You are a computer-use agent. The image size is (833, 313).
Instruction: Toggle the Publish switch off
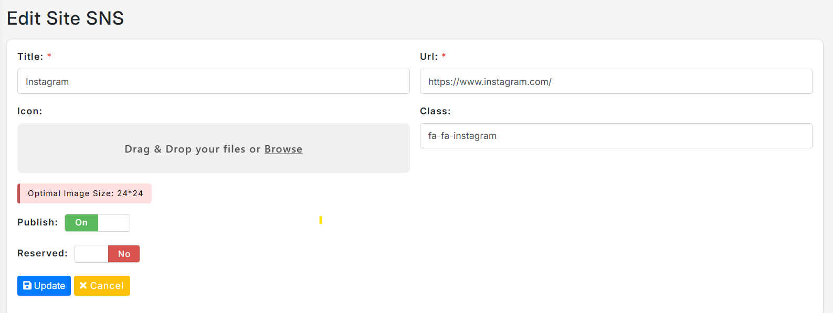[97, 223]
